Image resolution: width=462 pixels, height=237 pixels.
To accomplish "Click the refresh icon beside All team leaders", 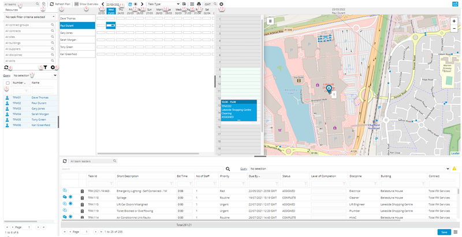I will [x=65, y=161].
